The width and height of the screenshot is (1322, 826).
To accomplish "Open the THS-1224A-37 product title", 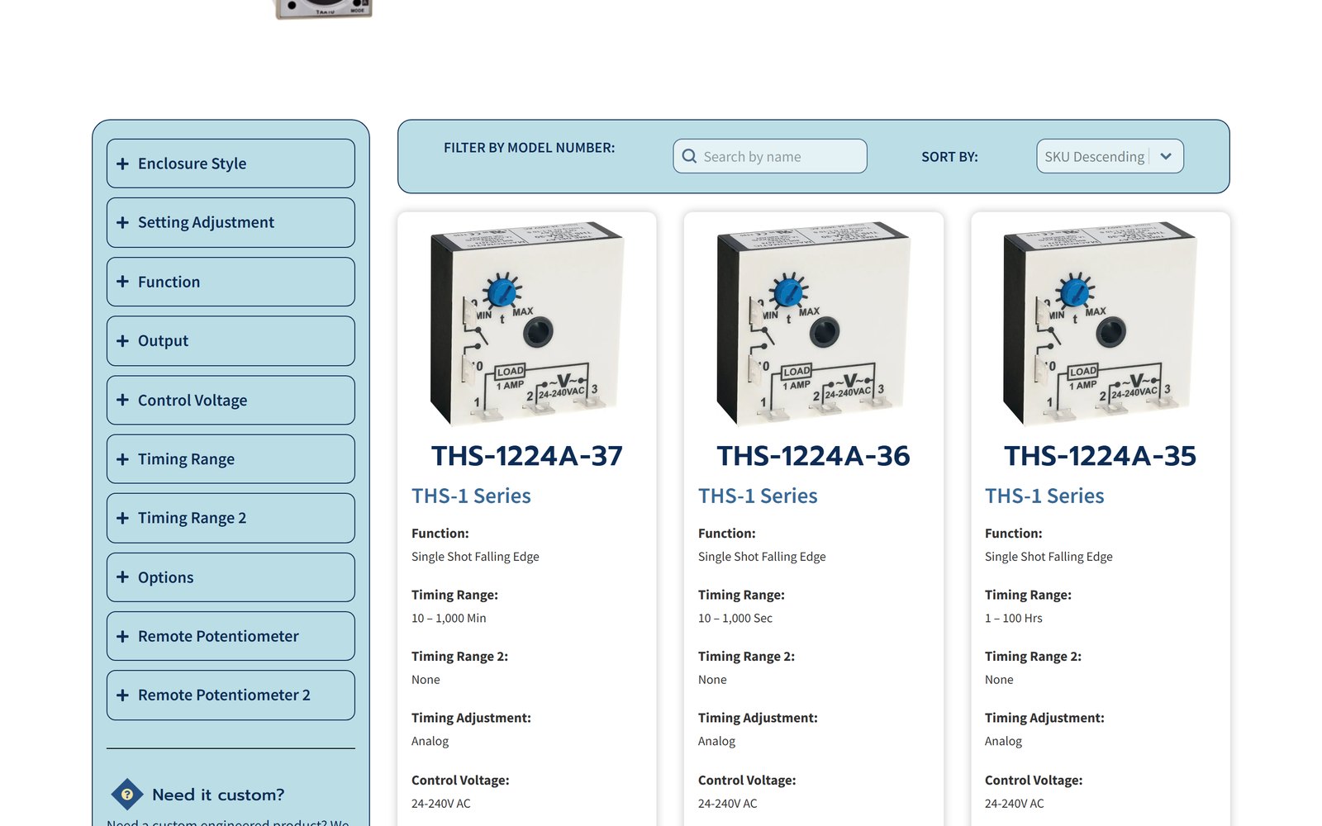I will coord(526,456).
